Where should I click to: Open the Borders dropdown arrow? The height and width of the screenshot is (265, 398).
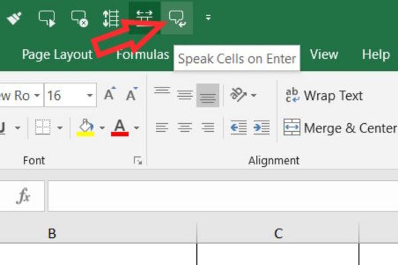pos(60,128)
